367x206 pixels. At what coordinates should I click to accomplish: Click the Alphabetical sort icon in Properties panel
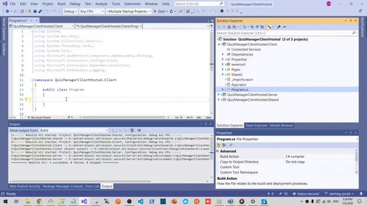click(224, 145)
